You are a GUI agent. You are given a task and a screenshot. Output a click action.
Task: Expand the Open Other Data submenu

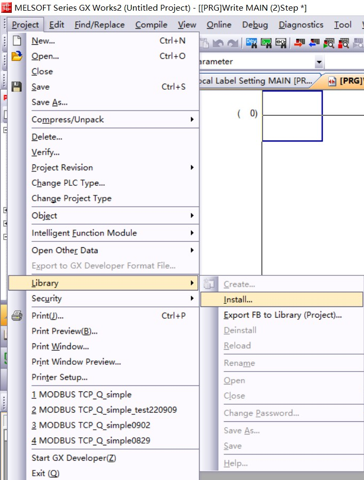click(192, 250)
